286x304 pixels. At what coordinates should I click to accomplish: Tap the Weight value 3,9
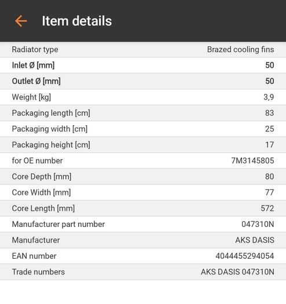tap(269, 97)
